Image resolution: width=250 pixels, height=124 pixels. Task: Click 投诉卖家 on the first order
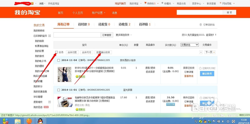click(150, 72)
